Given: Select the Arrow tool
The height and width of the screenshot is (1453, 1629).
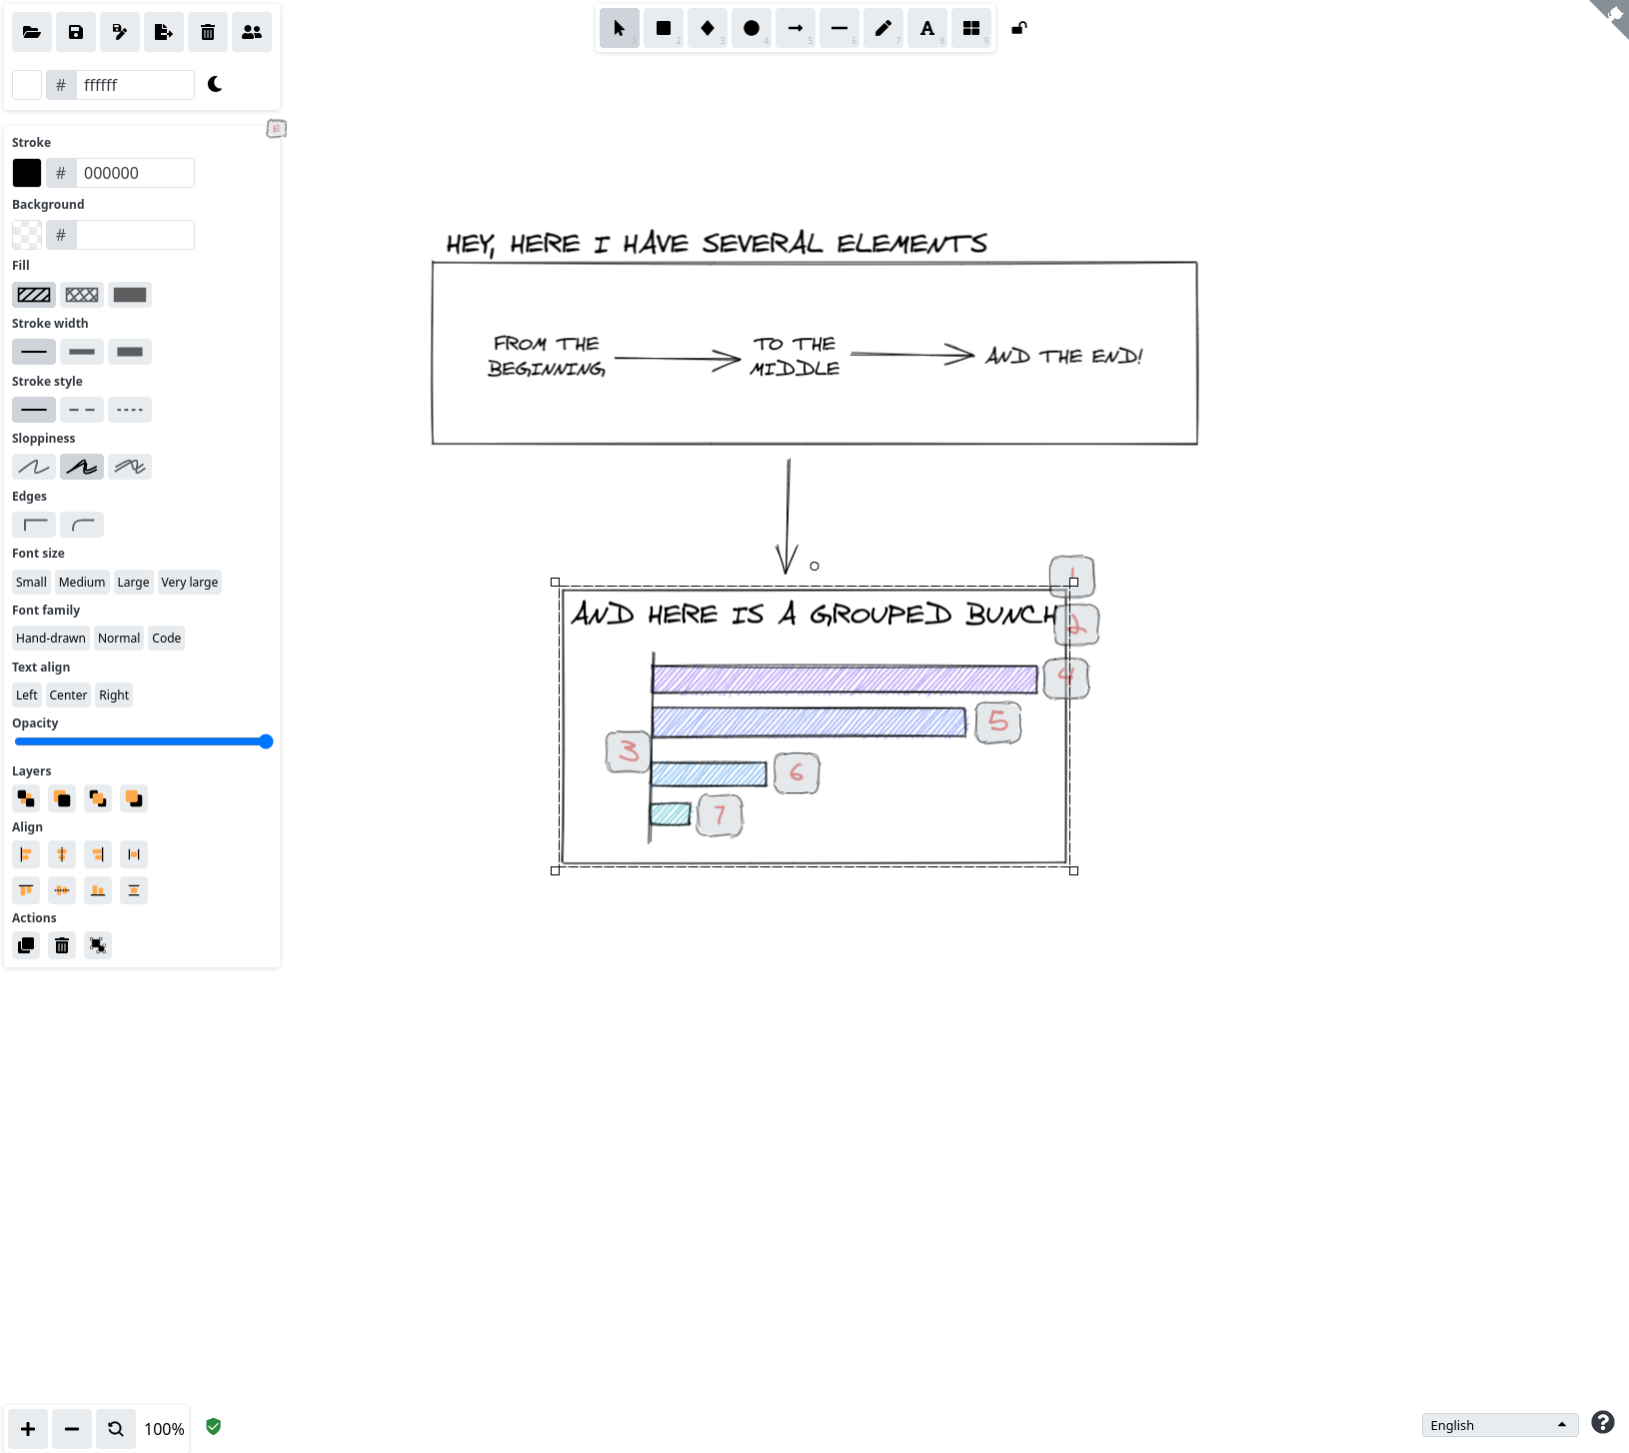Looking at the screenshot, I should [x=795, y=28].
